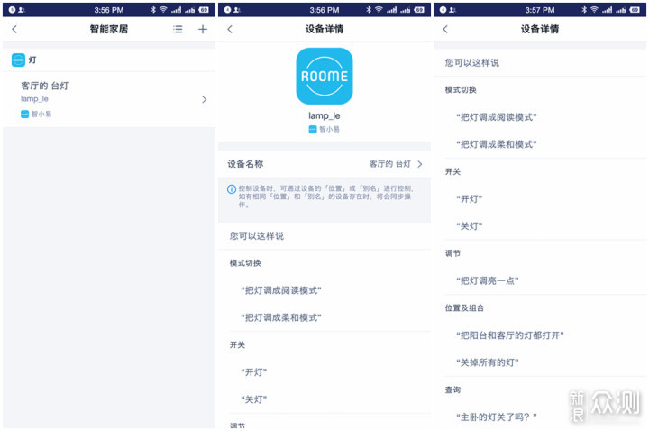
Task: Go back from the right 设备详情 screen
Action: pos(445,29)
